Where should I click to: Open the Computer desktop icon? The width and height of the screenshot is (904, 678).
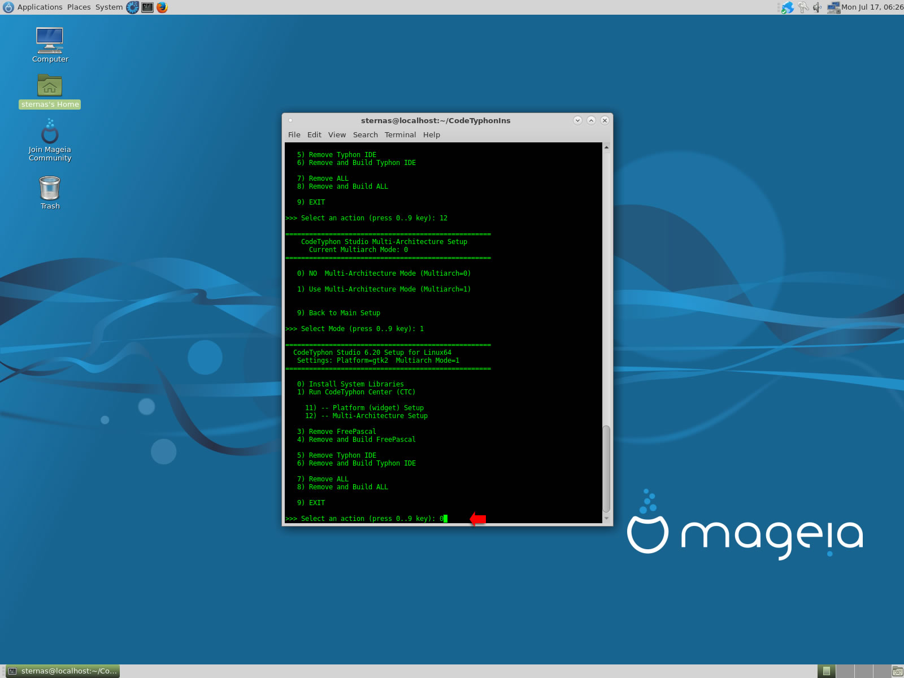[50, 45]
